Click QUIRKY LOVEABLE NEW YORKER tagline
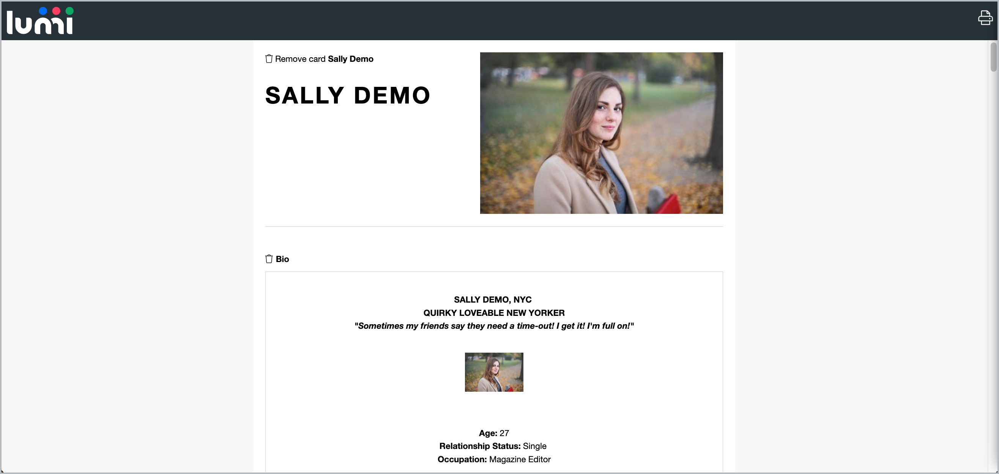The height and width of the screenshot is (474, 999). (494, 313)
